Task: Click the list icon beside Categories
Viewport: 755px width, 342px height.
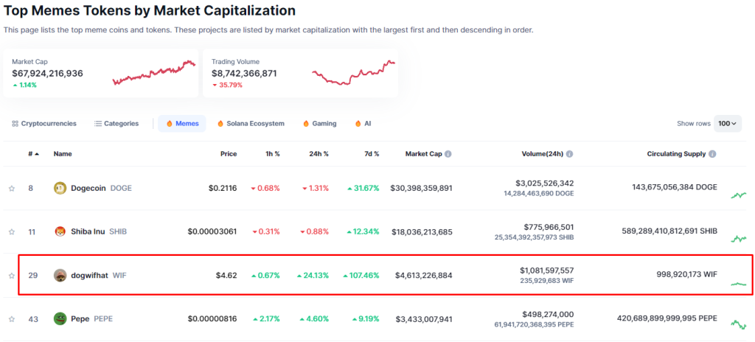Action: (98, 124)
